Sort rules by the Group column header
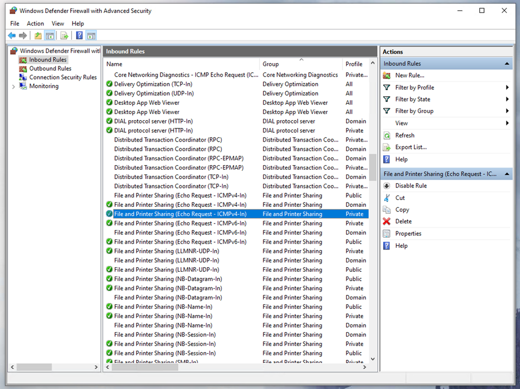This screenshot has width=520, height=389. [301, 64]
